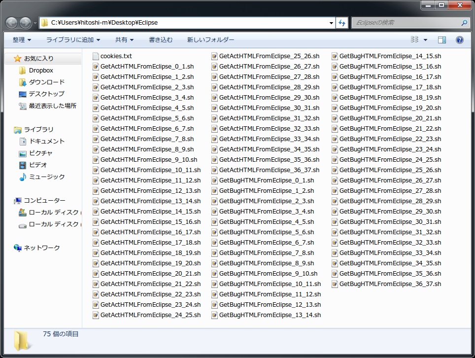Select the ダウンロード folder icon
The height and width of the screenshot is (358, 475).
[22, 82]
